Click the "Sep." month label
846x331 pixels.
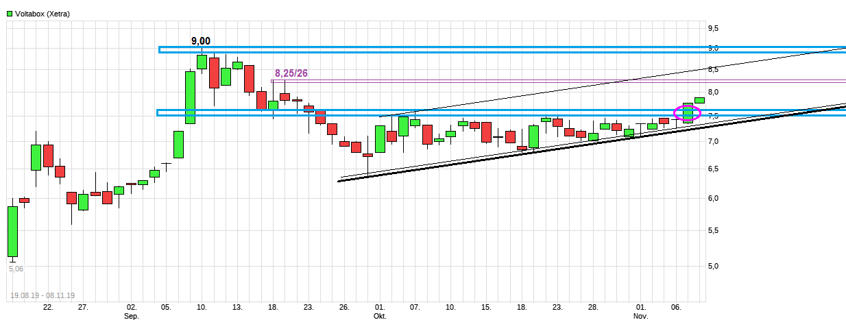(132, 317)
